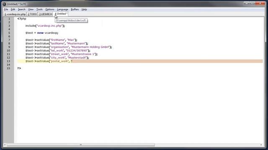Screen dimensions: 268x150
Task: Open the Options menu
Action: click(x=50, y=9)
